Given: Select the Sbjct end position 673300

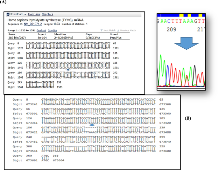Looking at the screenshot, I should [165, 104].
